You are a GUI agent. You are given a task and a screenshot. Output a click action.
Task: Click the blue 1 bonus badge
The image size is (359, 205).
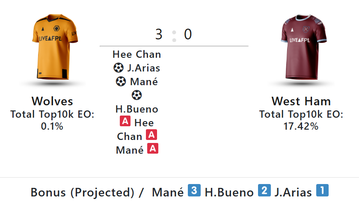click(322, 191)
